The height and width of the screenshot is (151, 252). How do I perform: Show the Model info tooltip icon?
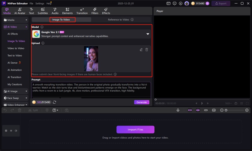(x=42, y=27)
